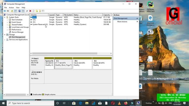Toggle Show/Hide Console Tree toolbar icon

[x=16, y=11]
